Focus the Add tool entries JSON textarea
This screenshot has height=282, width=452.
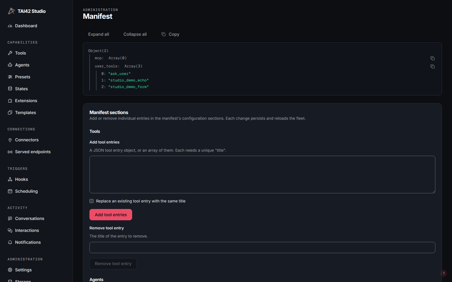[x=262, y=175]
